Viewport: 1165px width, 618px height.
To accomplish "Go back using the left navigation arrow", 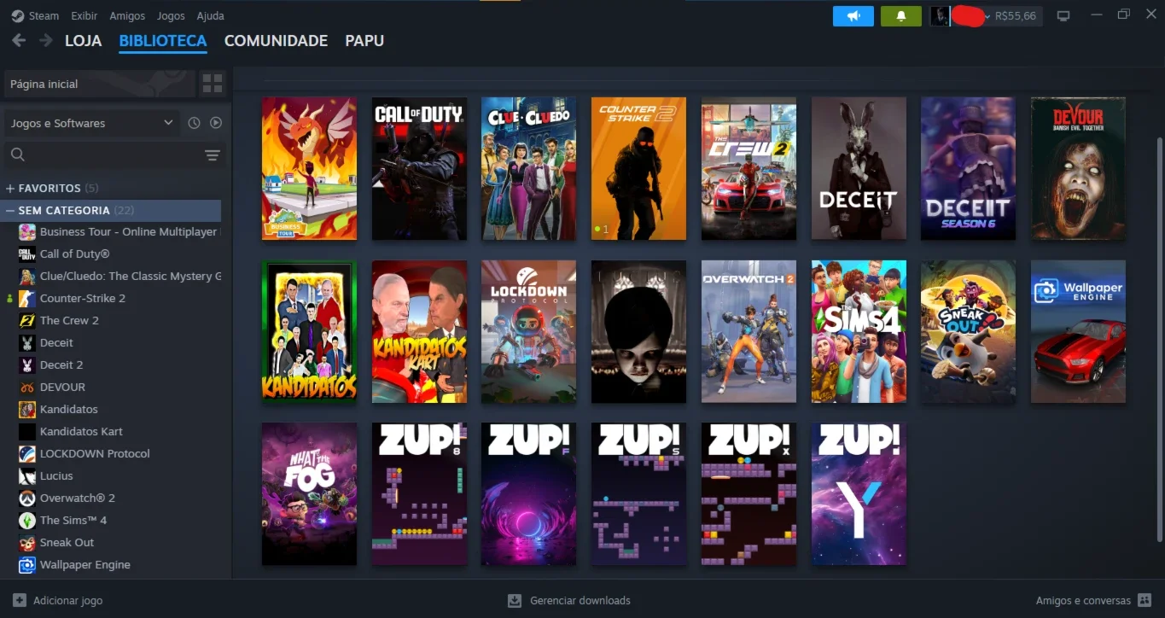I will point(19,40).
